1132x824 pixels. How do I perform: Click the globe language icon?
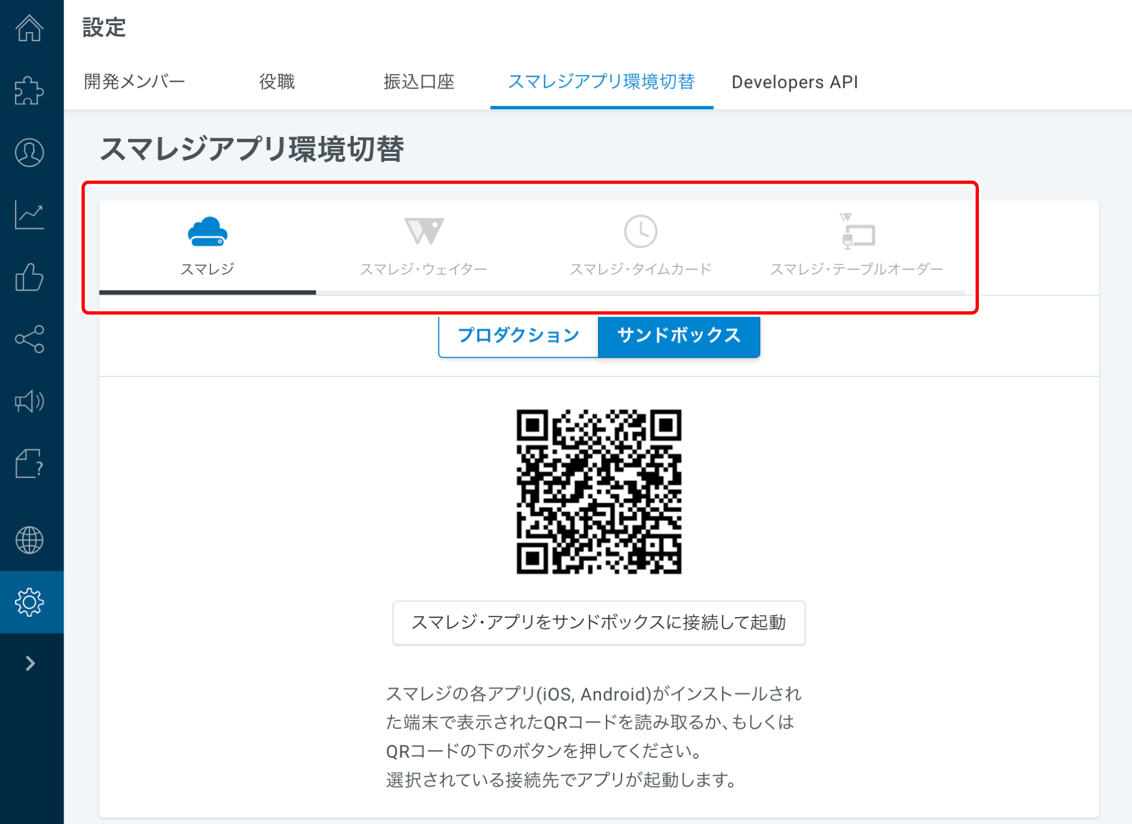30,540
